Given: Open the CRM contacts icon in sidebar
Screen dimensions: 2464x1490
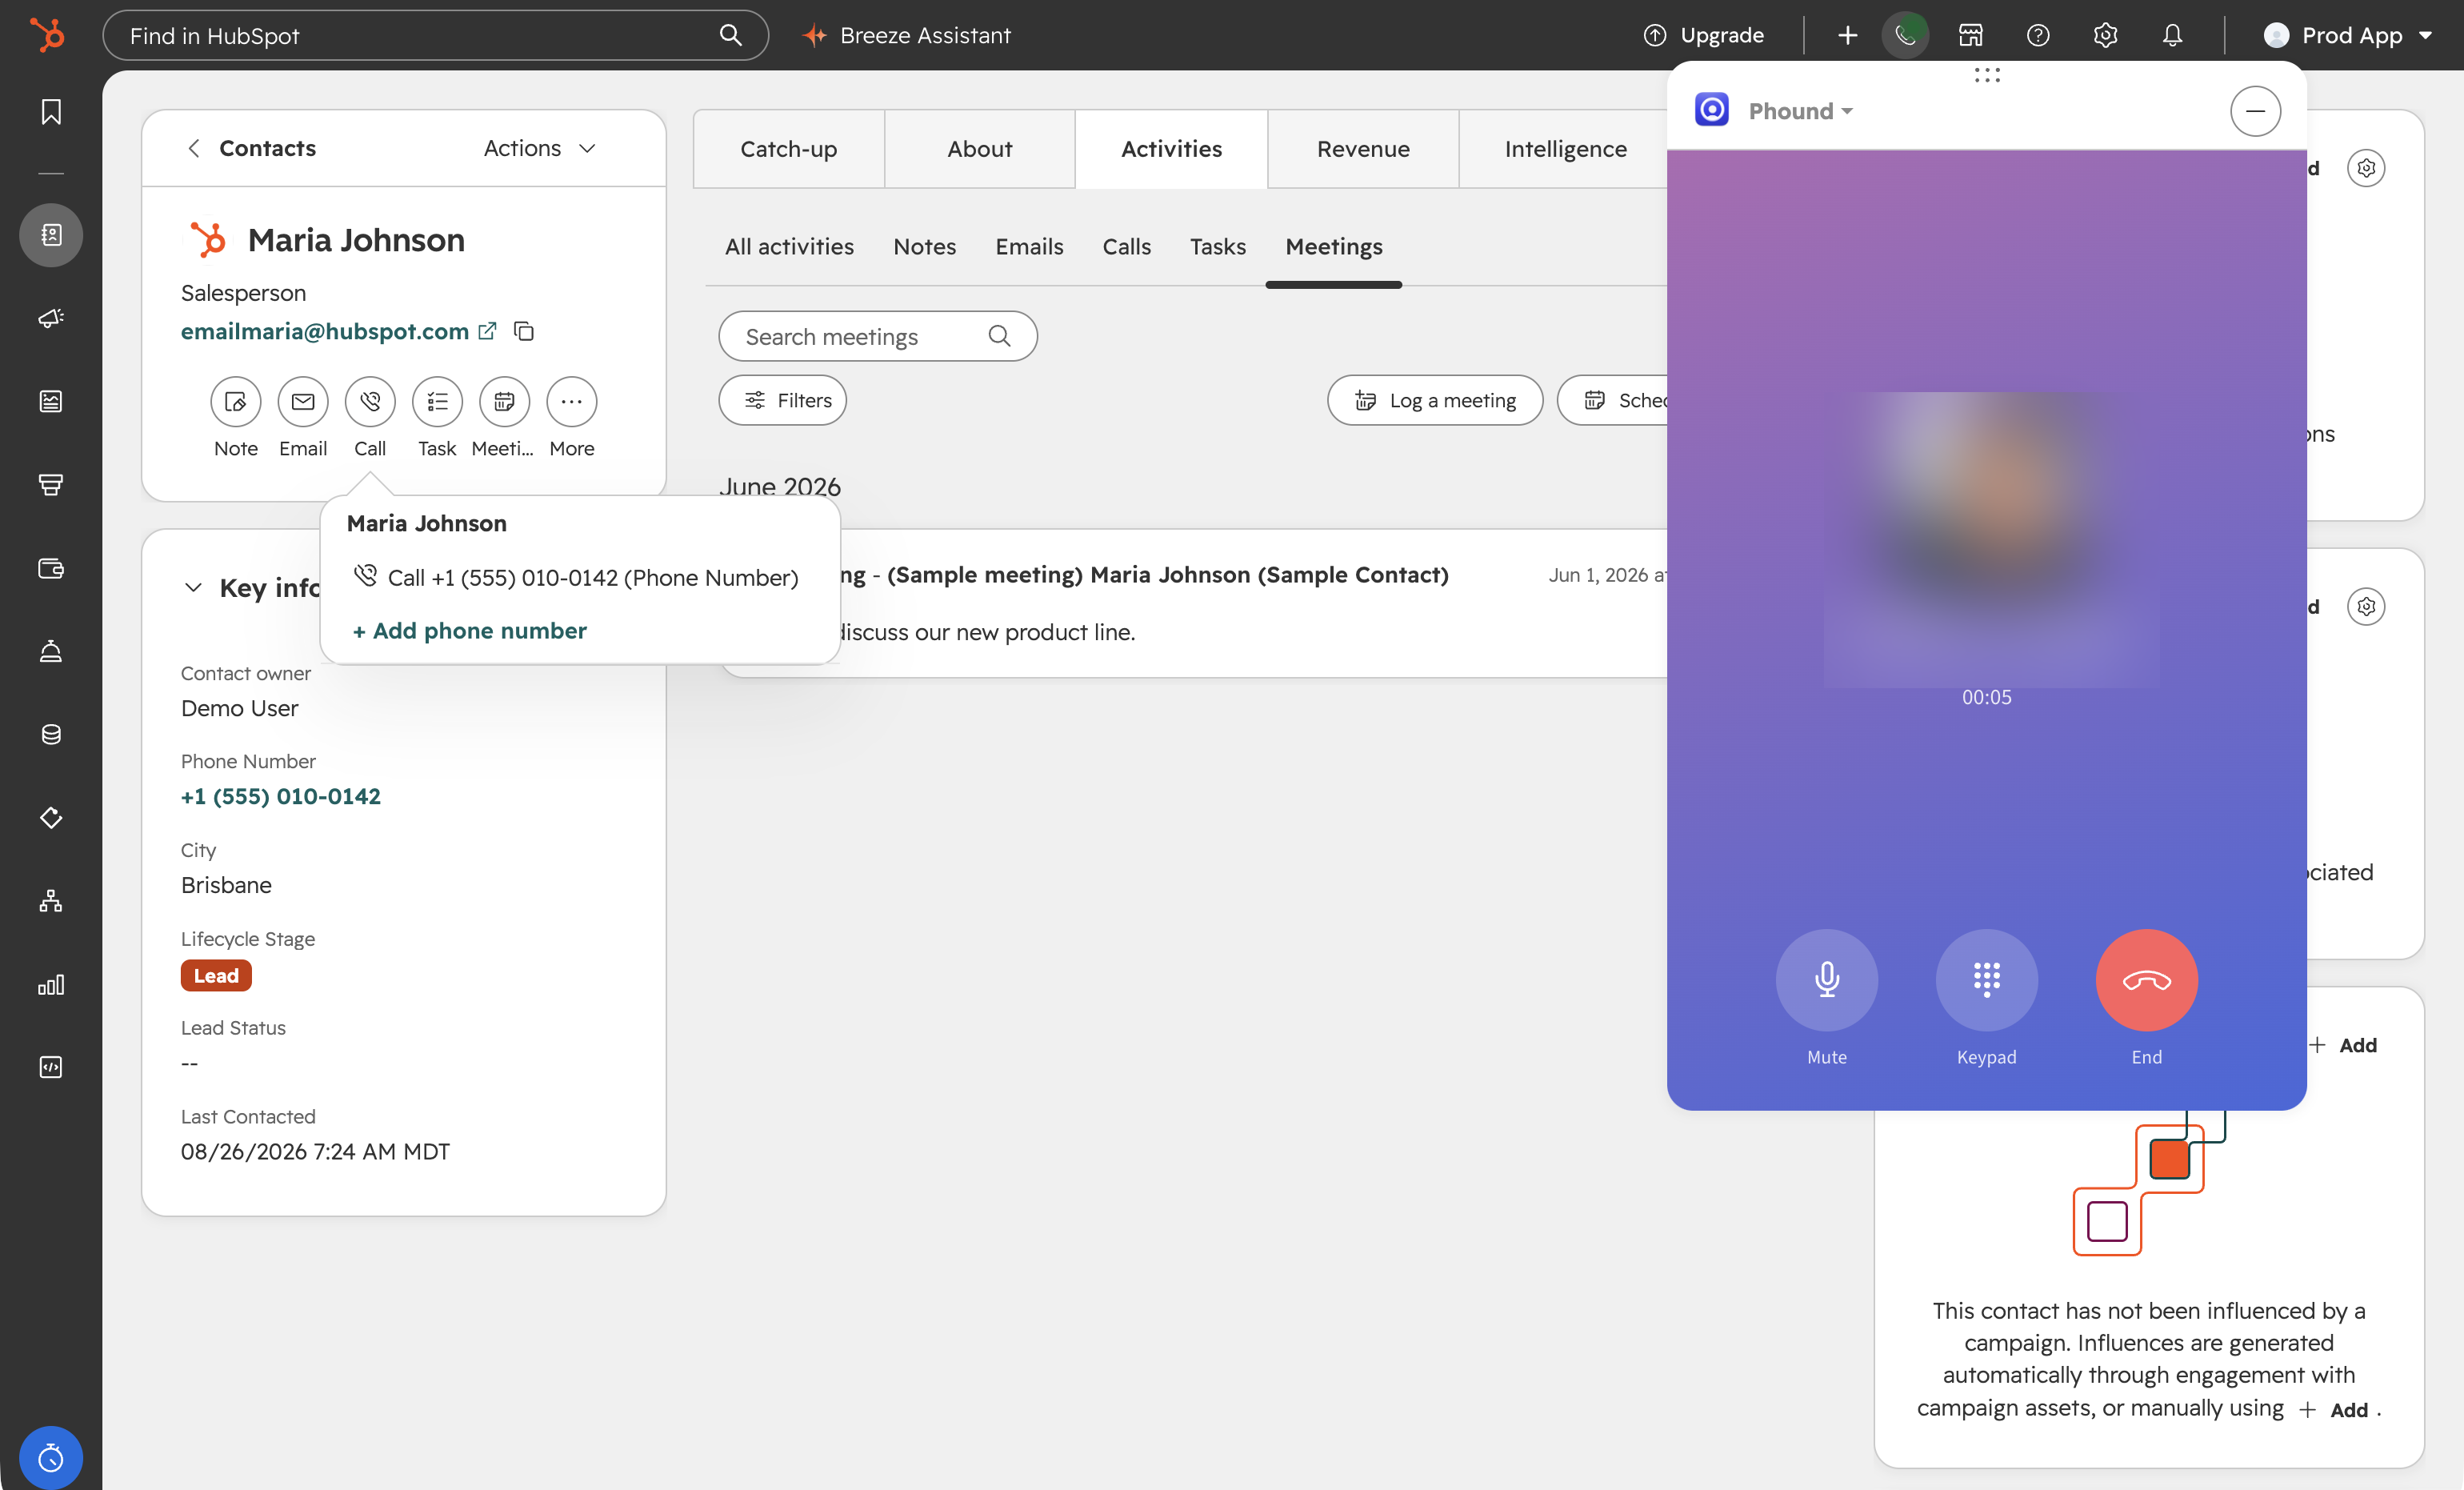Looking at the screenshot, I should (x=51, y=235).
